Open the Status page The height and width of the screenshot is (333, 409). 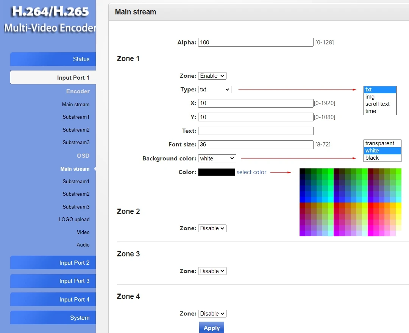pyautogui.click(x=81, y=59)
